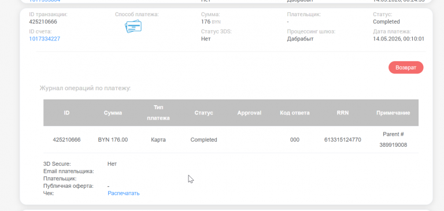The width and height of the screenshot is (444, 211).
Task: Select the Дабрабыт processing gateway value
Action: pyautogui.click(x=300, y=39)
